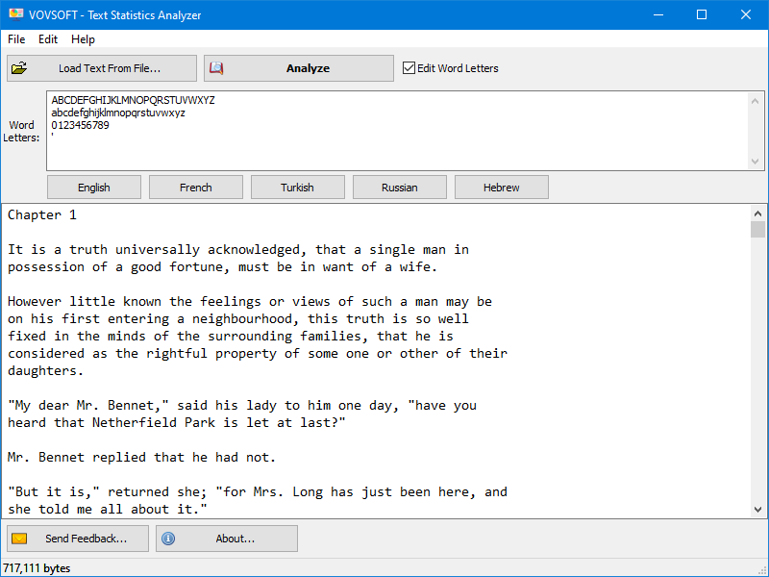
Task: Click the VOVSOFT app title icon
Action: pyautogui.click(x=14, y=14)
